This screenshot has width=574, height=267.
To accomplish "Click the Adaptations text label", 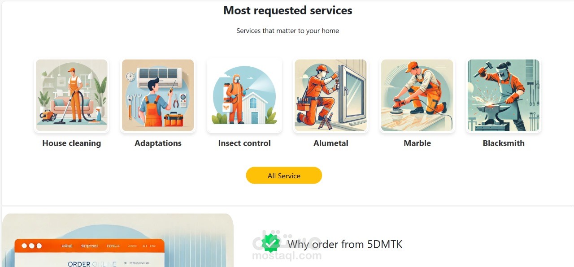I will tap(158, 143).
